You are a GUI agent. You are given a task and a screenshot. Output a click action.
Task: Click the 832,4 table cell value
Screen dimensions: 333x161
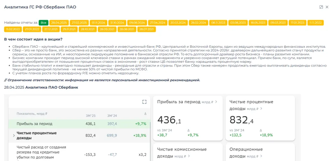90,136
